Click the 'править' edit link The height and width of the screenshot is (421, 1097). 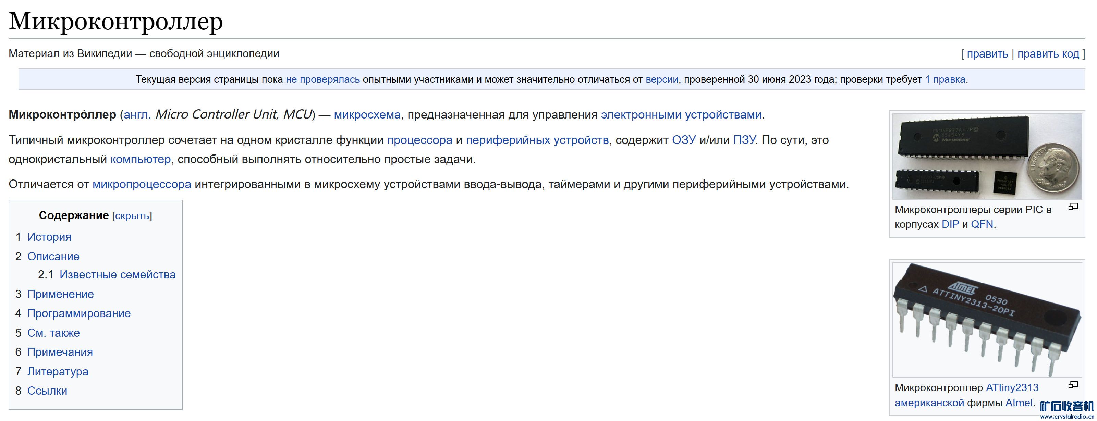click(x=987, y=54)
